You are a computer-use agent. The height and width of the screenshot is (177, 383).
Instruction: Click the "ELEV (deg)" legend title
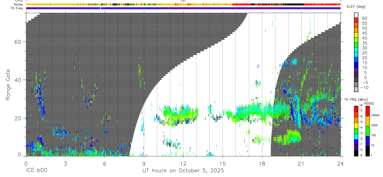click(x=356, y=7)
